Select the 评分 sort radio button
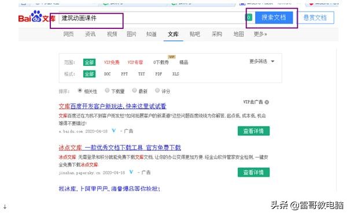The image size is (350, 216). tap(157, 90)
